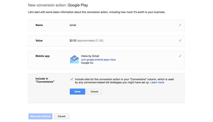
Task: Toggle the Include in Conversions checkbox
Action: pyautogui.click(x=72, y=79)
